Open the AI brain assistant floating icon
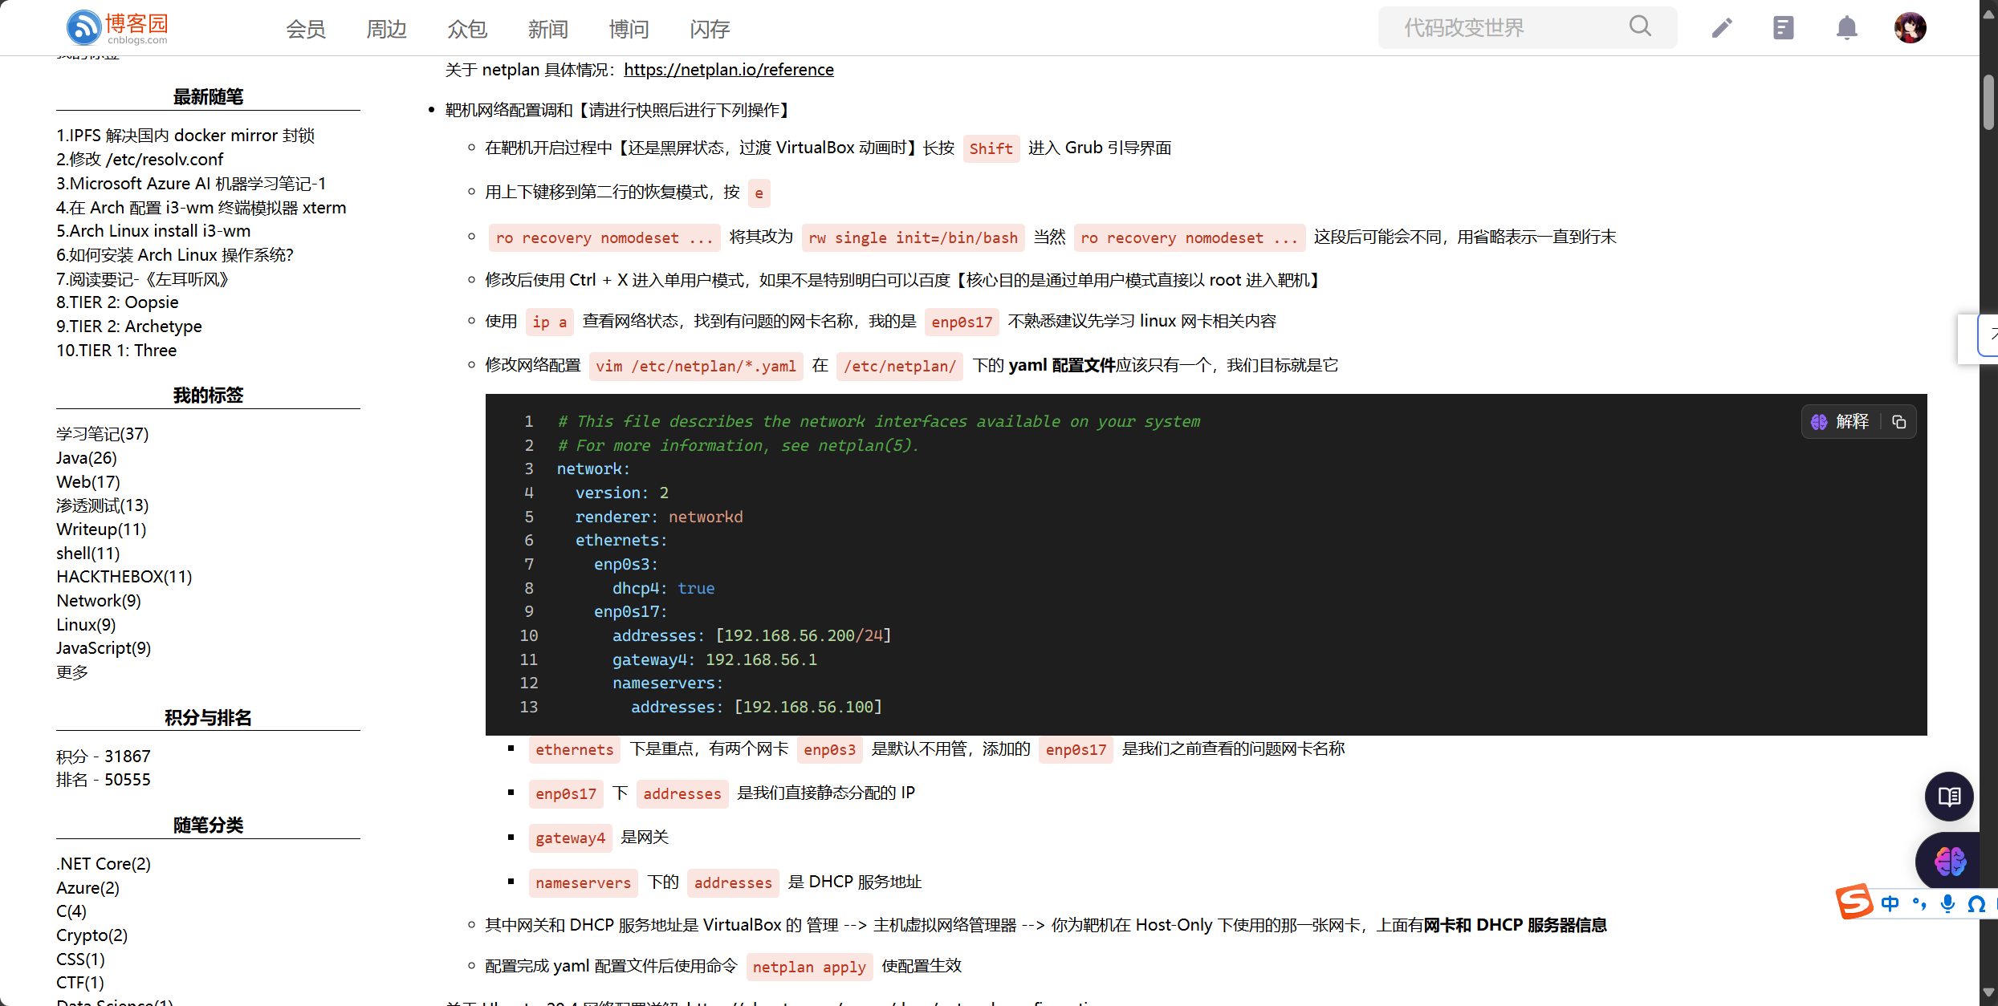 click(x=1949, y=862)
